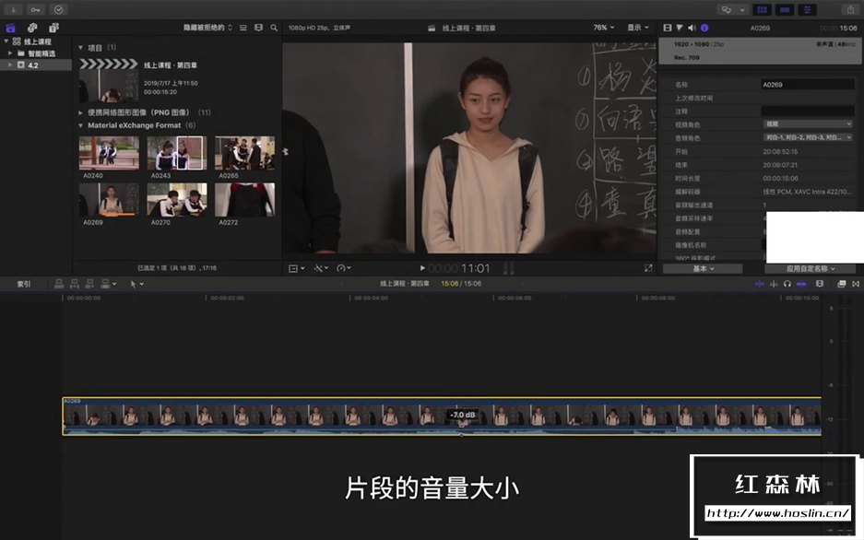Select the A0265 clip thumbnail

(244, 152)
